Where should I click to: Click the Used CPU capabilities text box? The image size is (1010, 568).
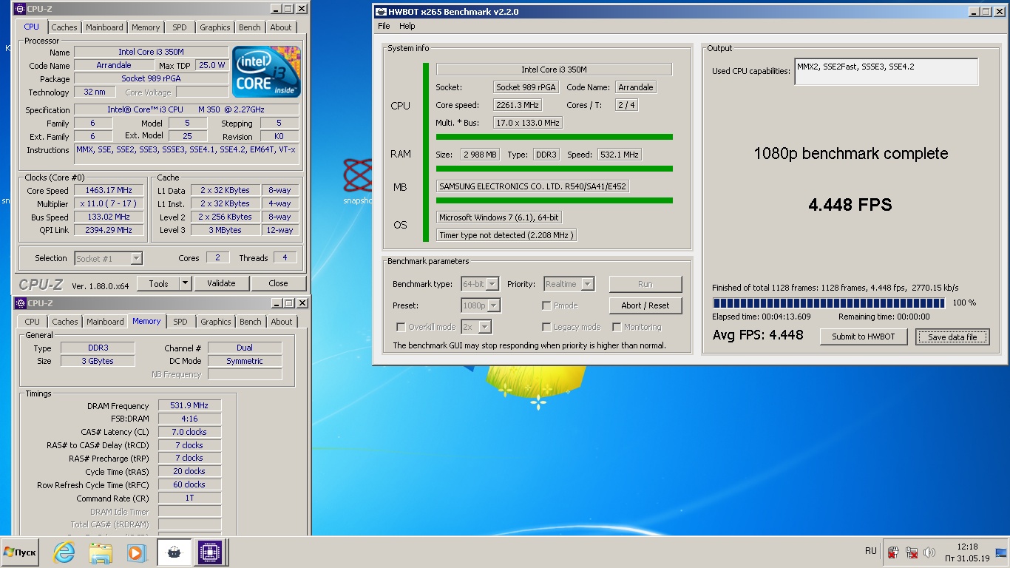click(x=887, y=72)
